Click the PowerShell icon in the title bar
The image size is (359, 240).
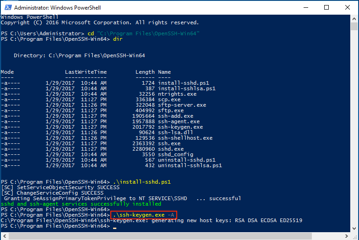(x=7, y=8)
